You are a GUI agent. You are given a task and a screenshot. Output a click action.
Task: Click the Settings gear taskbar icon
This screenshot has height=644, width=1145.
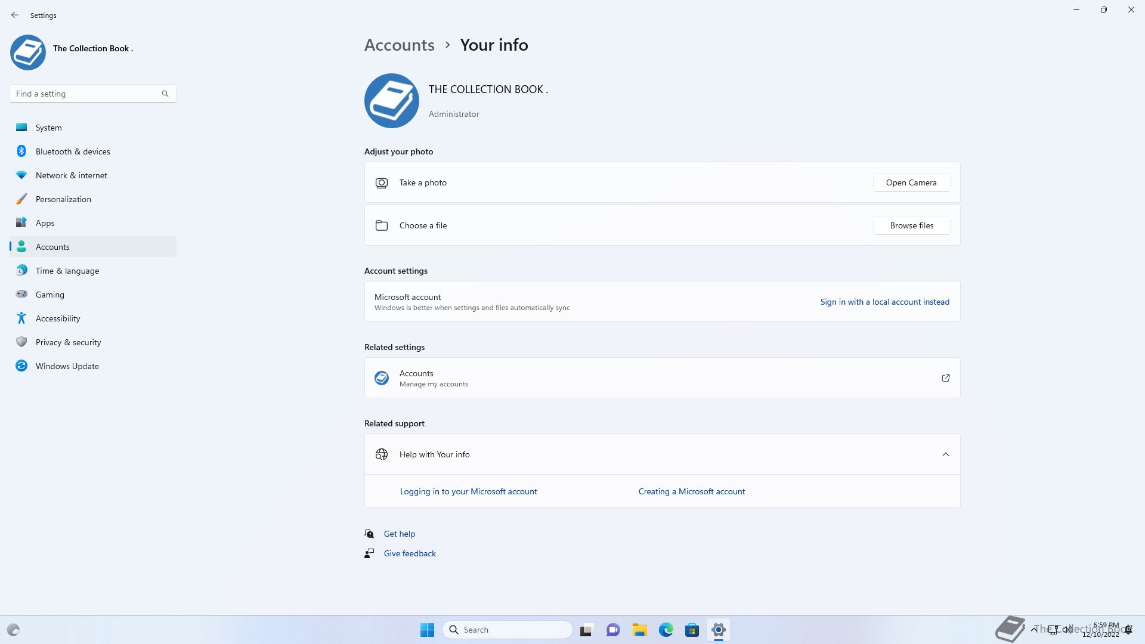[718, 630]
